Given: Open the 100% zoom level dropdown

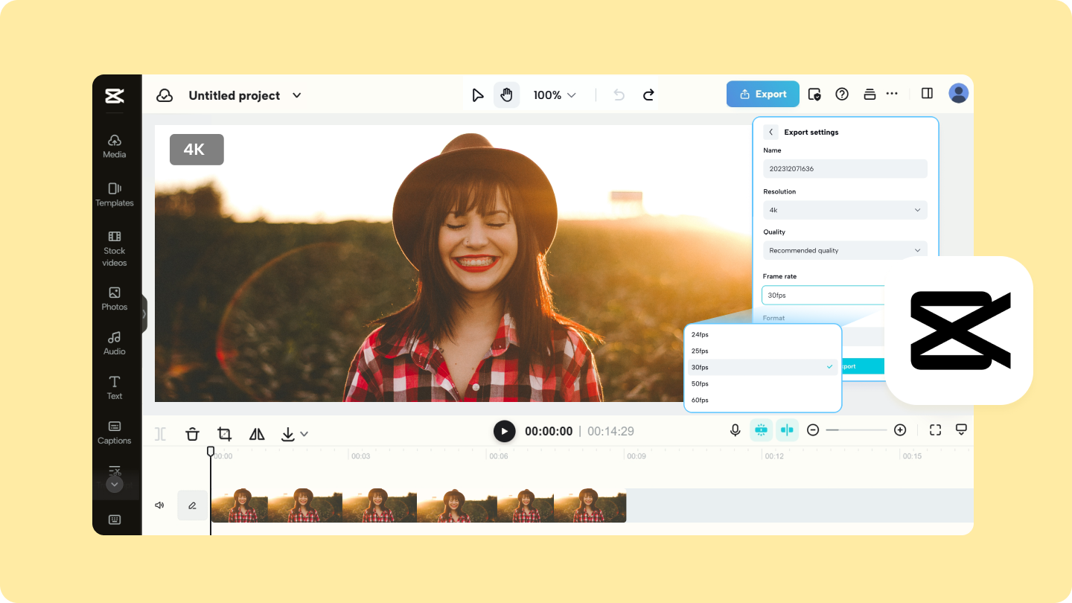Looking at the screenshot, I should [555, 95].
